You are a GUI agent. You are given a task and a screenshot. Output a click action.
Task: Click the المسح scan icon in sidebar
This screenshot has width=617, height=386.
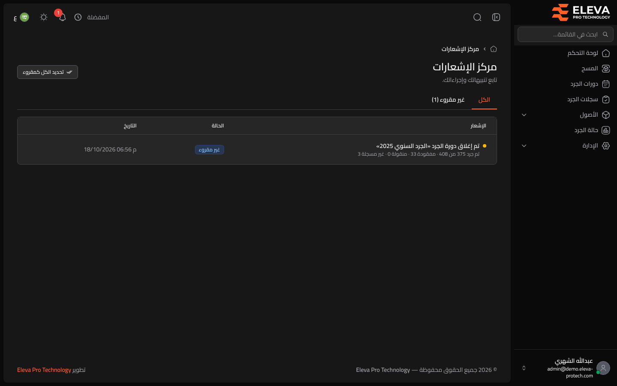[606, 69]
